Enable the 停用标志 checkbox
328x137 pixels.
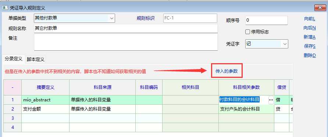pos(248,32)
